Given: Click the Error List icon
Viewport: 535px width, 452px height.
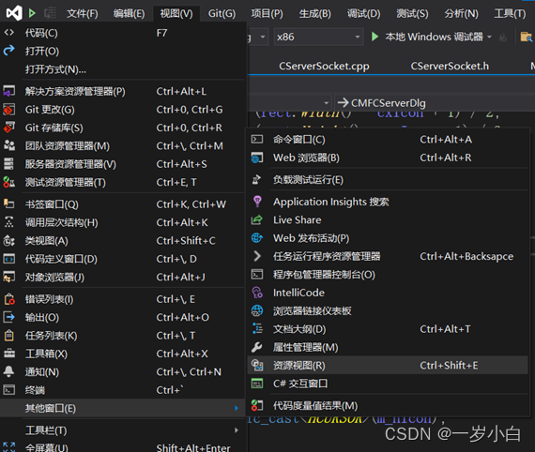Looking at the screenshot, I should coord(9,299).
